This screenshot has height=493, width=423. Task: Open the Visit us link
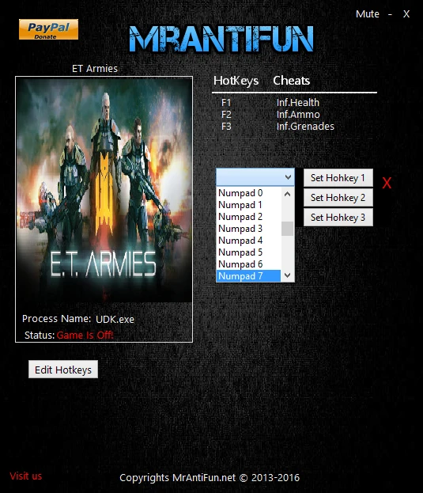[x=26, y=476]
